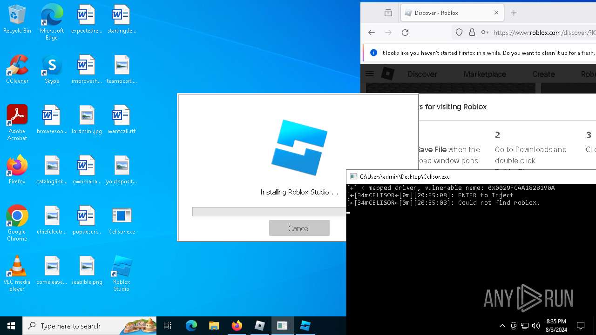This screenshot has width=596, height=335.
Task: Open the Skype desktop shortcut
Action: tap(52, 69)
